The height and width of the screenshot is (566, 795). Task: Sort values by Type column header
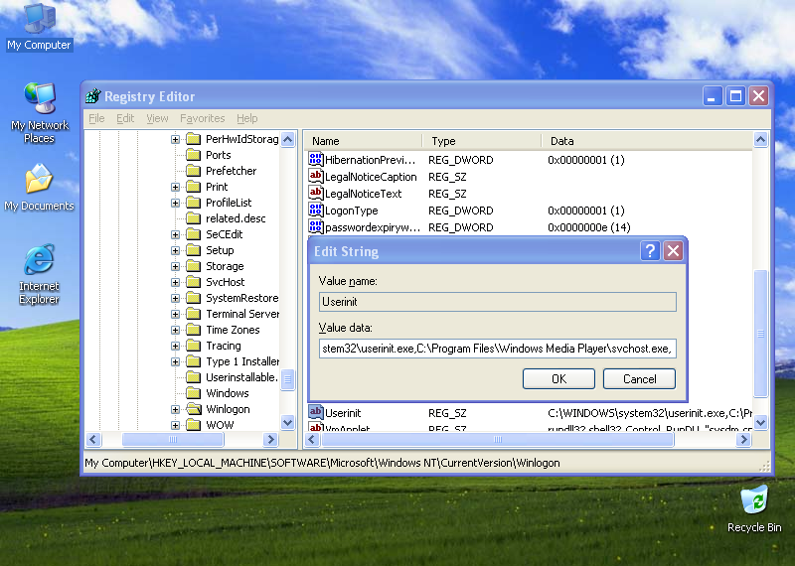(x=482, y=141)
